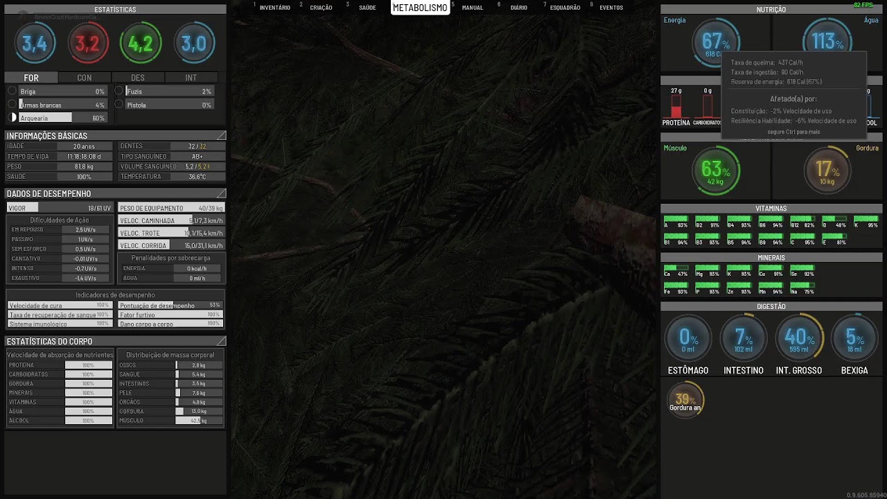Screen dimensions: 887x499
Task: Click the vitamin K 95% indicator
Action: (866, 222)
